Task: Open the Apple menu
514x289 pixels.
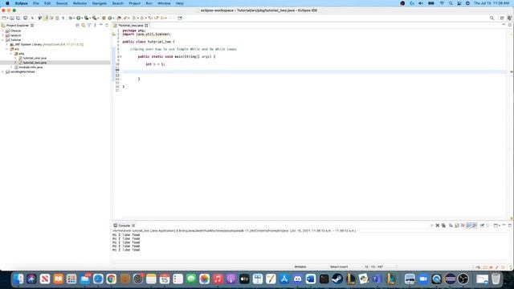Action: pos(7,3)
